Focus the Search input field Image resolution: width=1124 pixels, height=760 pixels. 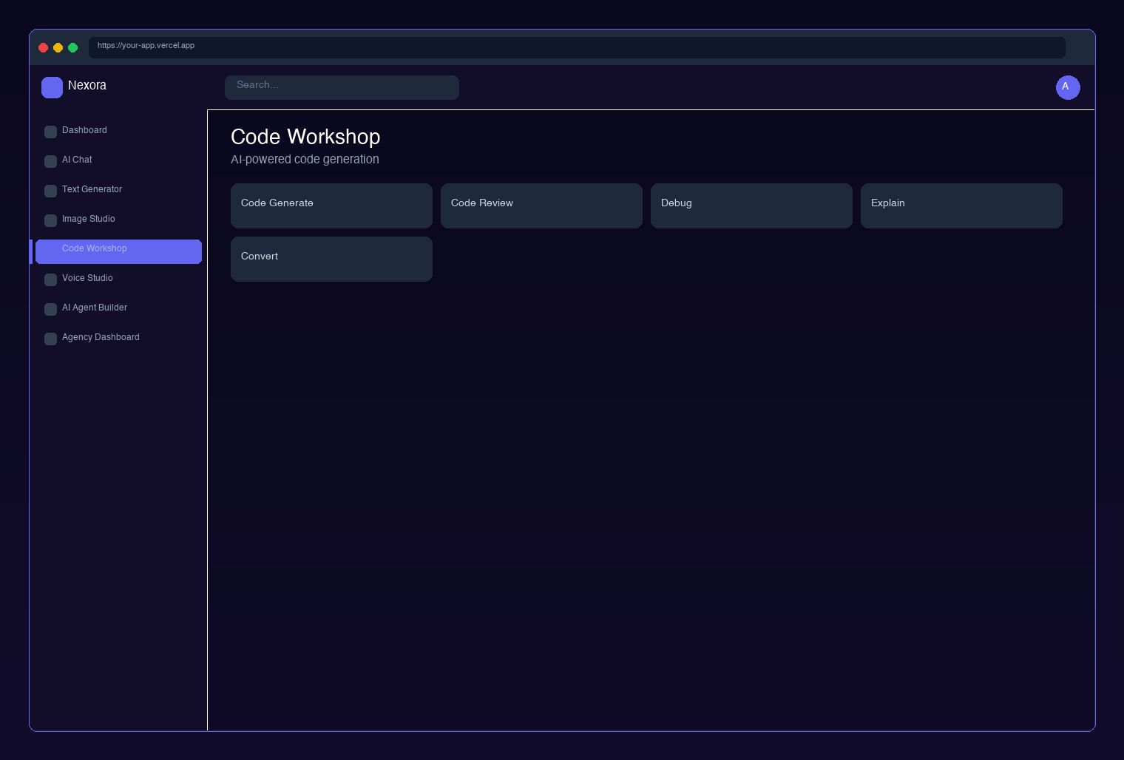[x=342, y=87]
